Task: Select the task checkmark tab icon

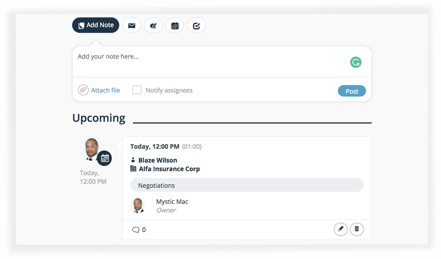Action: [x=196, y=26]
